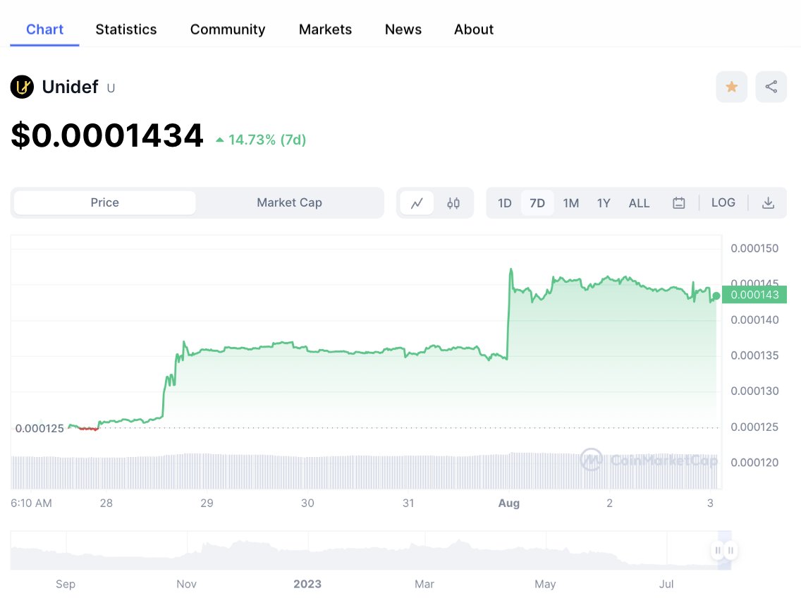Open the Statistics tab
This screenshot has width=801, height=598.
click(126, 29)
